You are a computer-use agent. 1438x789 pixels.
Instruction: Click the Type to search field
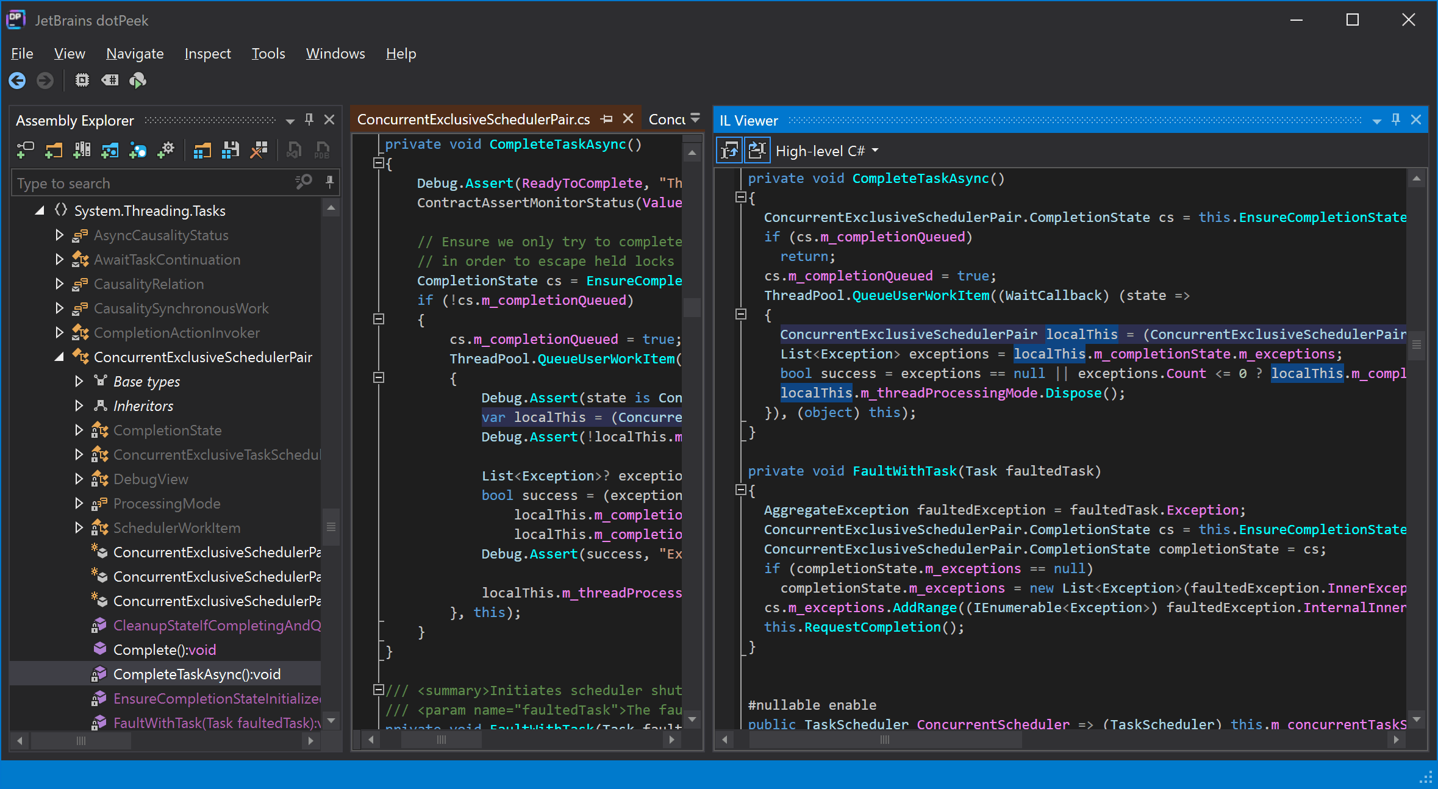[x=152, y=183]
